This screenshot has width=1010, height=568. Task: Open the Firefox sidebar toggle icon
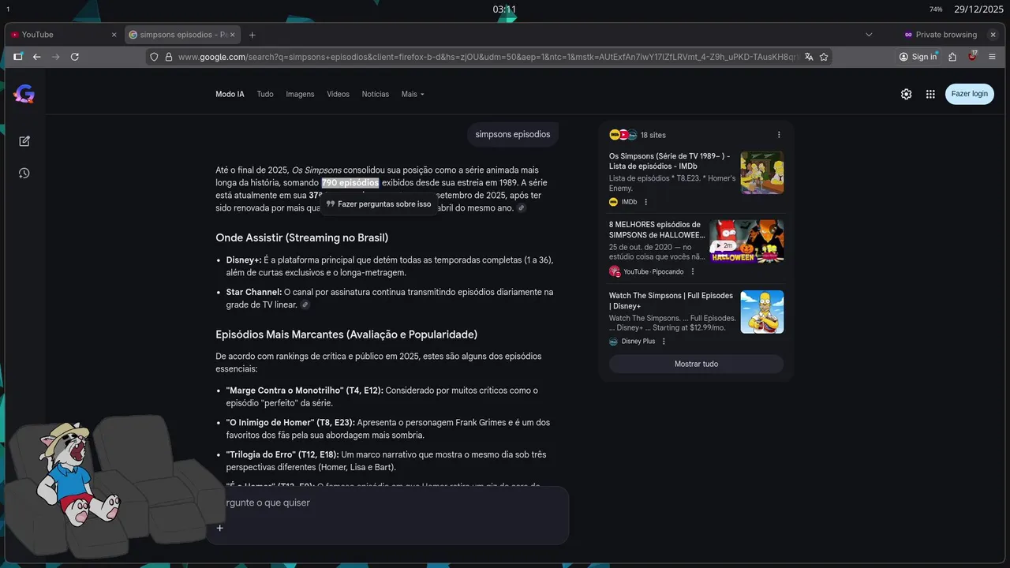pos(17,57)
